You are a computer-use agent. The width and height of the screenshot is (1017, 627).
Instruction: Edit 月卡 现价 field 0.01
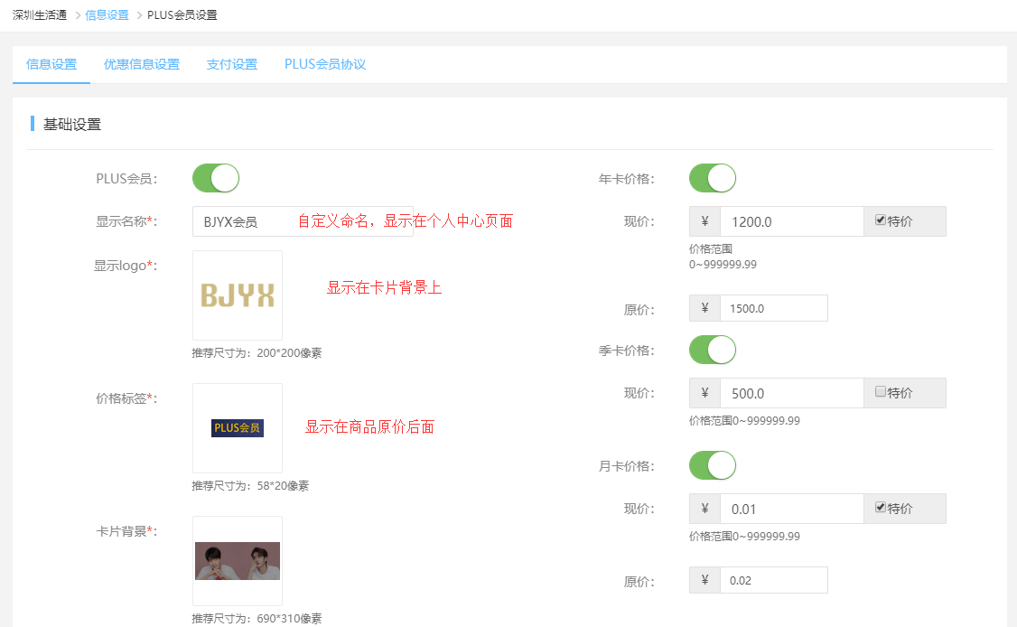tap(791, 509)
